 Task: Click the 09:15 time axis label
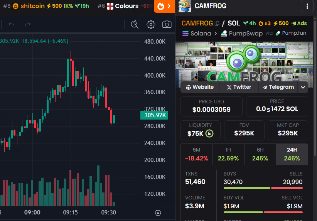70,213
